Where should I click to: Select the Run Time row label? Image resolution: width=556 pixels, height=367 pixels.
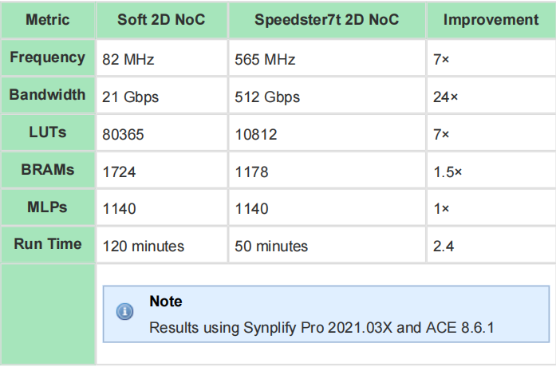coord(47,244)
